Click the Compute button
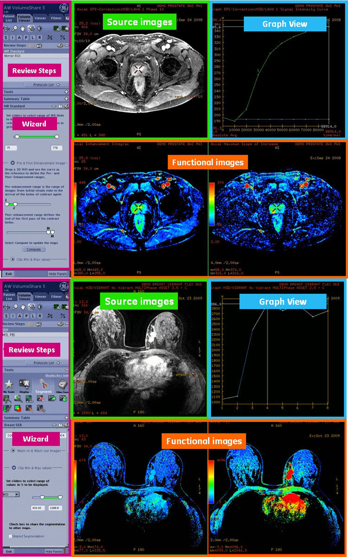 34,249
